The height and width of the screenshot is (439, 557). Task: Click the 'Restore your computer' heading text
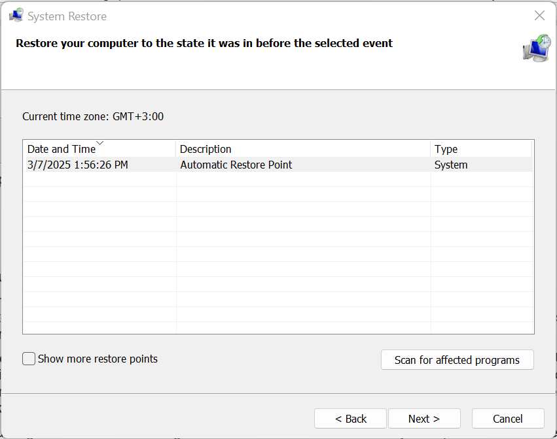click(204, 44)
